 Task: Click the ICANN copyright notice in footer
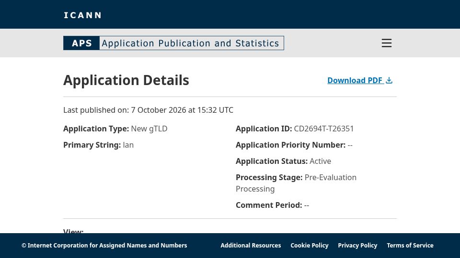point(104,246)
